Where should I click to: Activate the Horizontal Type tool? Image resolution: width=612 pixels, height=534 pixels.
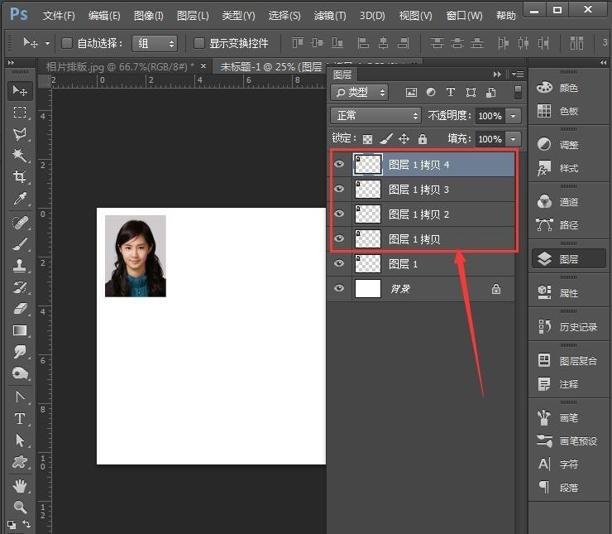20,419
